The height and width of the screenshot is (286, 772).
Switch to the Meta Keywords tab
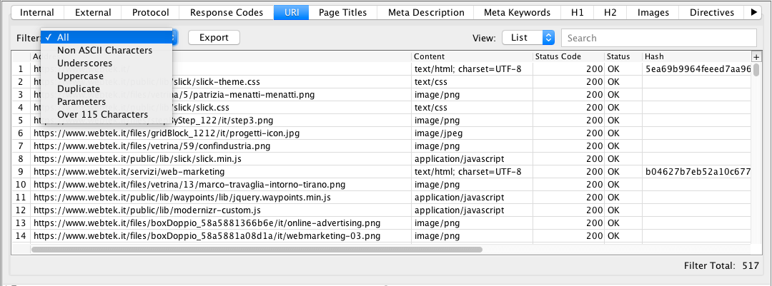tap(517, 13)
